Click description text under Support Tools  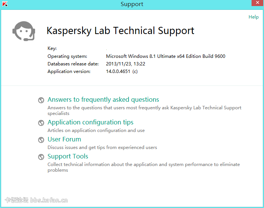144,167
